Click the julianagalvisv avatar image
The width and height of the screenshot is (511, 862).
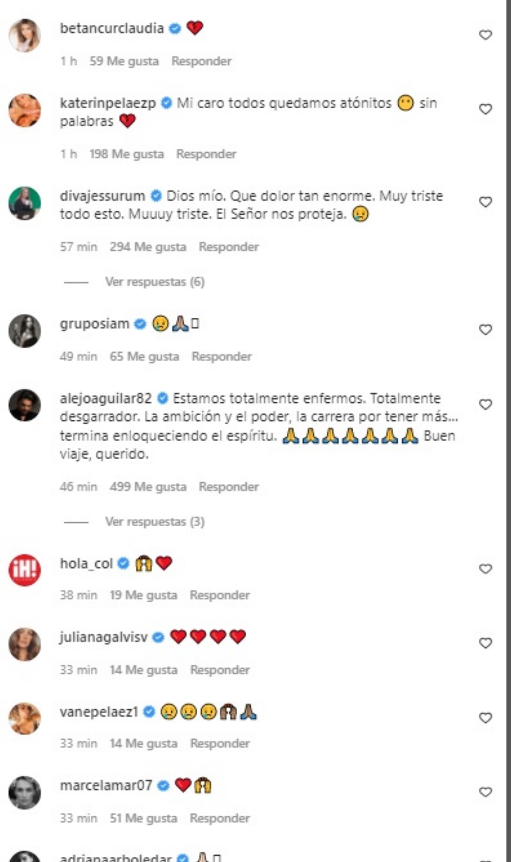(25, 644)
